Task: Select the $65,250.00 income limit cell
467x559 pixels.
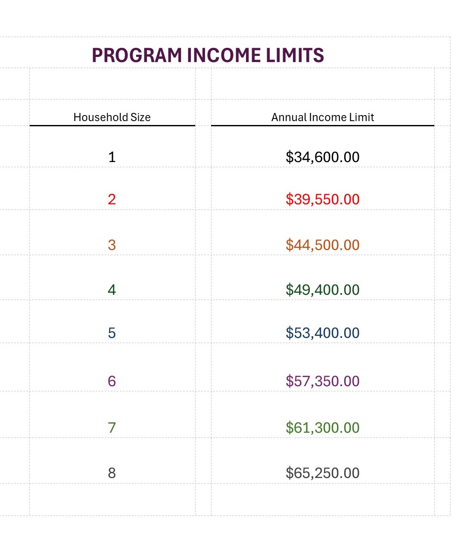Action: pos(322,473)
